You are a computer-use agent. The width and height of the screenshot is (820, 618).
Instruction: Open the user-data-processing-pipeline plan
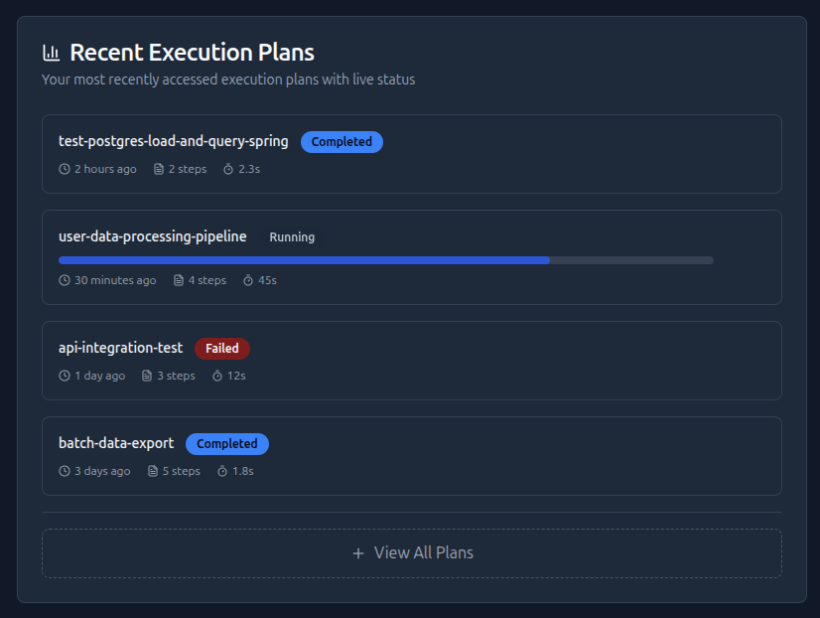(x=153, y=237)
